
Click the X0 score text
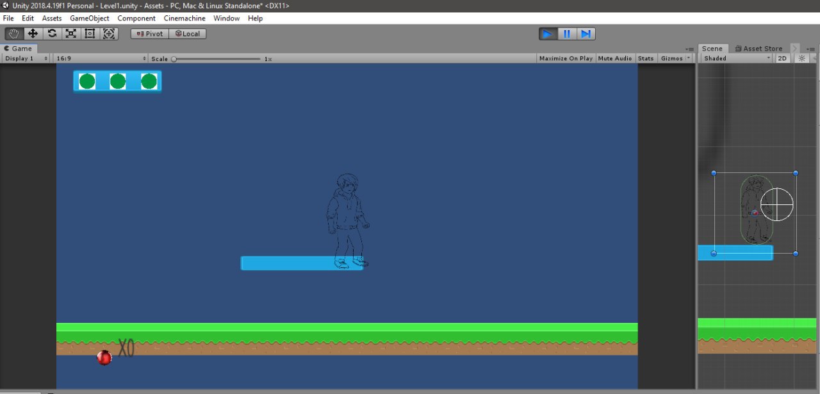(126, 349)
